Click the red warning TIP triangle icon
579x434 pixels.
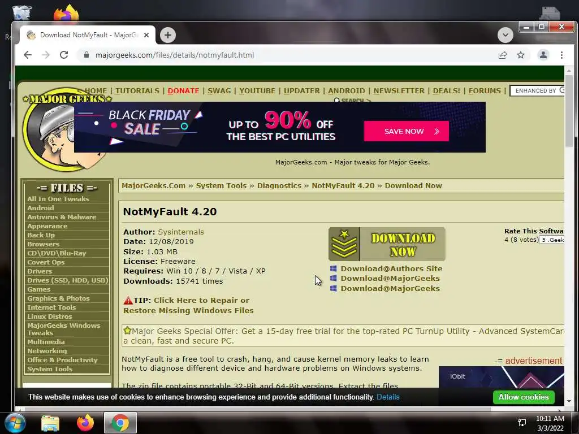click(x=128, y=300)
